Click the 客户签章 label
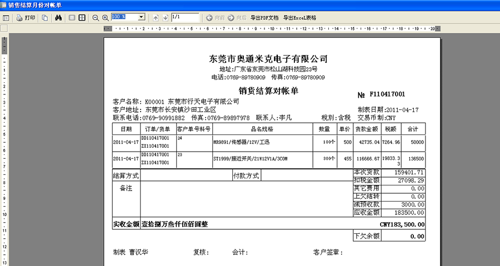 (x=328, y=252)
